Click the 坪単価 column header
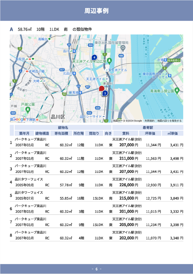This screenshot has height=274, width=193. click(150, 133)
